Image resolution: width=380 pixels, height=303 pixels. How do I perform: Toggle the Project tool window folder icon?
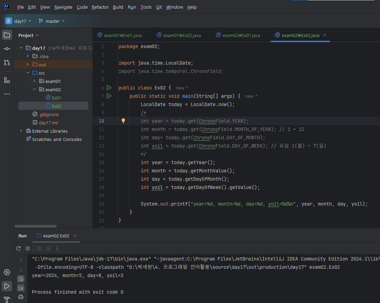(x=7, y=35)
